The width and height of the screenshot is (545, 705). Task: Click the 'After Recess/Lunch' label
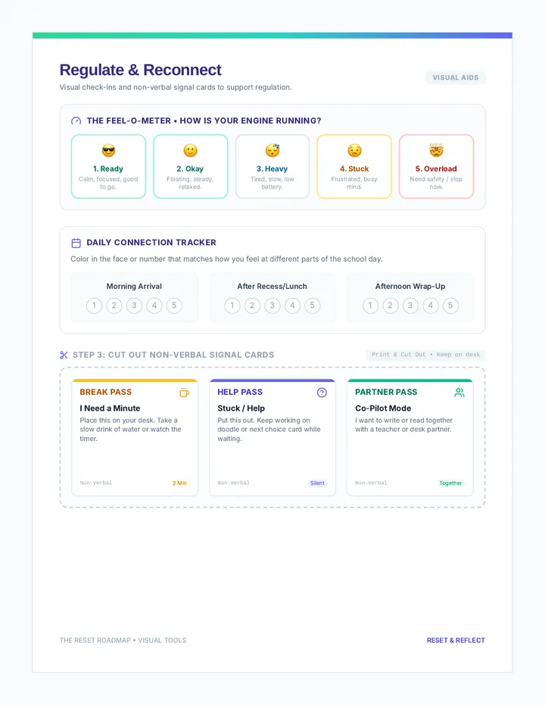[272, 287]
